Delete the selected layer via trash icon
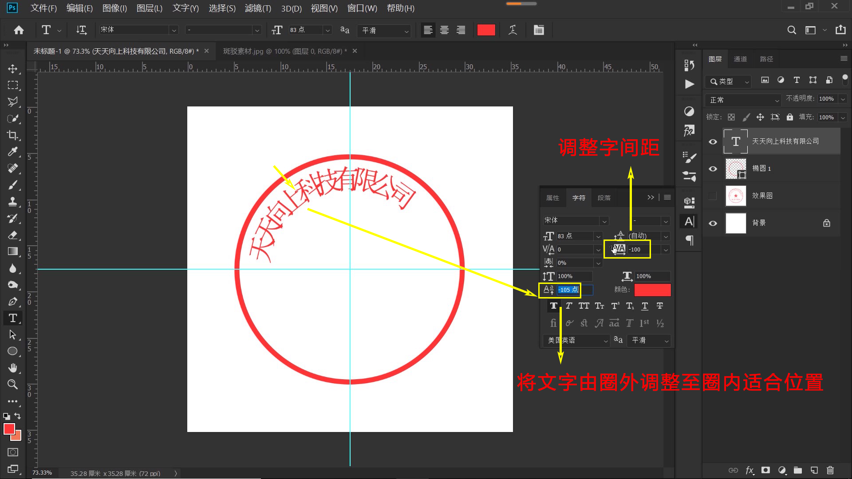 [831, 470]
